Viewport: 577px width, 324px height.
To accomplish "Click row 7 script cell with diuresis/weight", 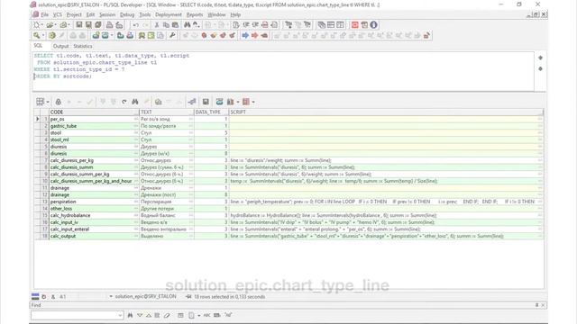I will [x=386, y=160].
